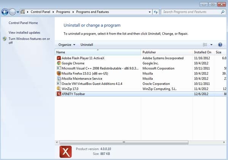
Task: Click Google Inc. publisher cell
Action: pyautogui.click(x=150, y=63)
